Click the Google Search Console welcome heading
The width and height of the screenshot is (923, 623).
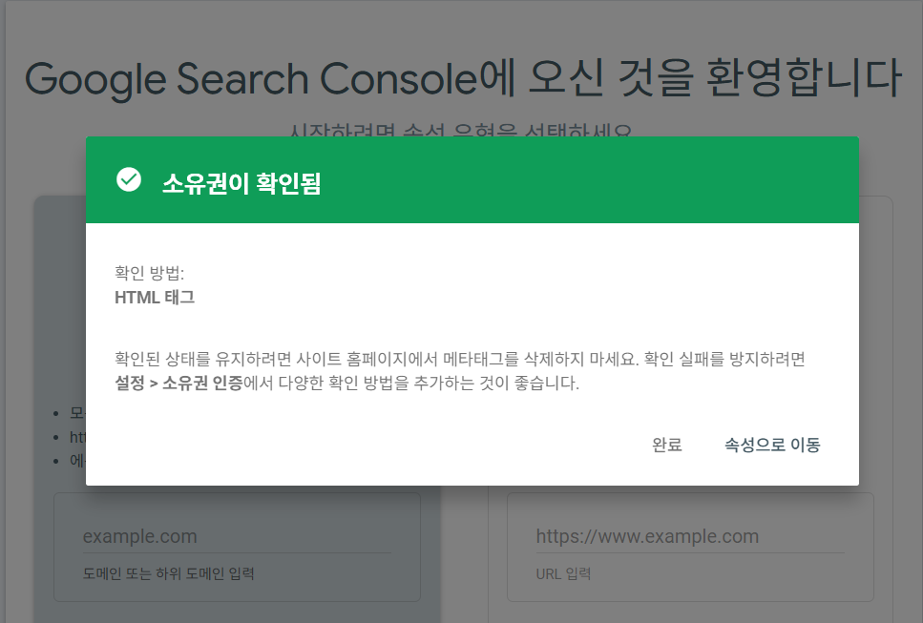click(461, 80)
